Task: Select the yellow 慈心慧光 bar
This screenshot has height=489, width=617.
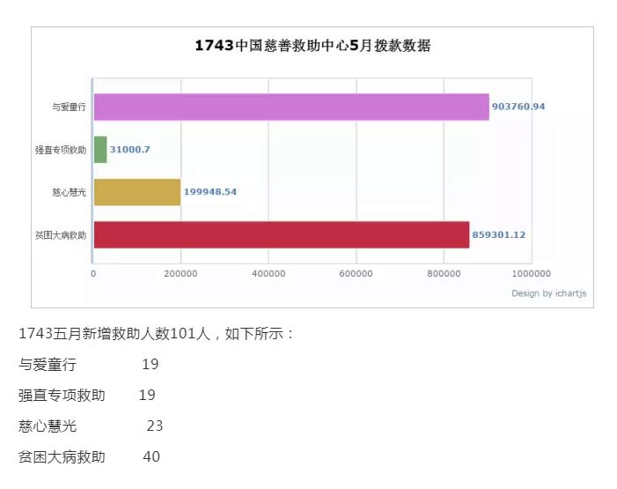Action: [136, 192]
